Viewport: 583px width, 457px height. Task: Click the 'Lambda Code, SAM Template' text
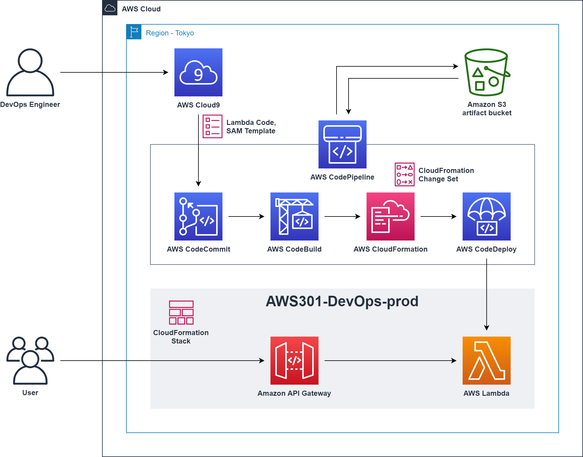tap(251, 127)
